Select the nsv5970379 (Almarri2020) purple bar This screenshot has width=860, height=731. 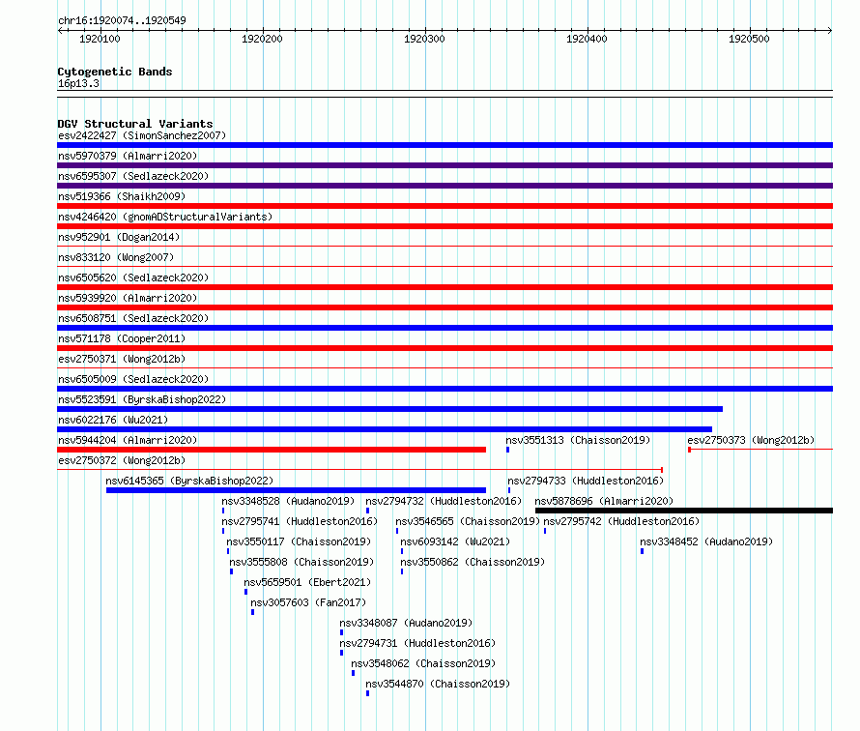tap(444, 165)
